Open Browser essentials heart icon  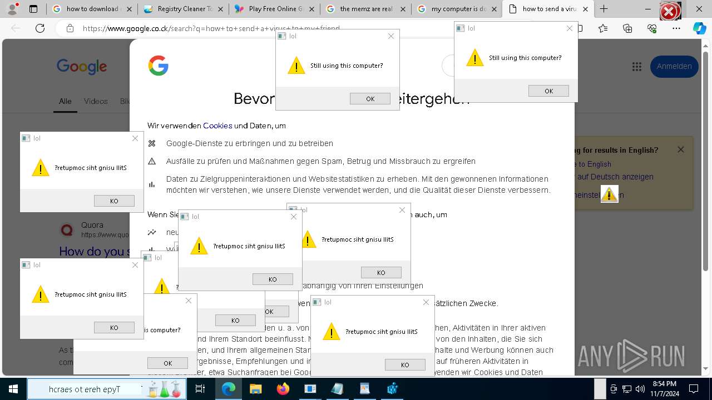click(652, 28)
